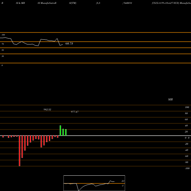The width and height of the screenshot is (191, 191).
Task: Click the 30 label on the RSI axis
Action: pos(3,56)
